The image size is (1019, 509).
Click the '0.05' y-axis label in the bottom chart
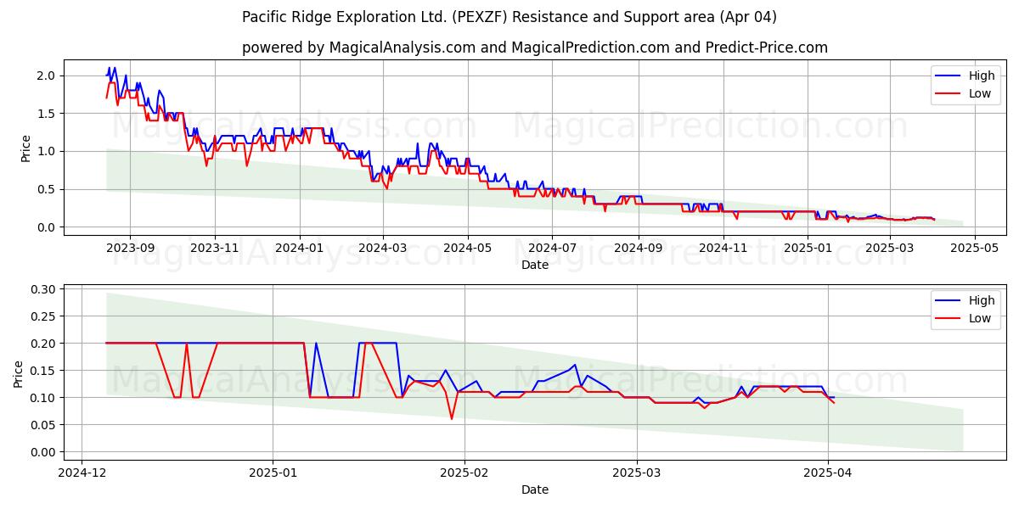coord(42,425)
